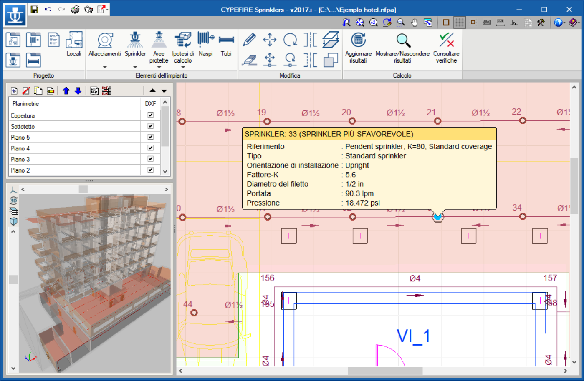Toggle the right-angle orthogonal mode icon
Viewport: 584px width, 381px height.
click(x=514, y=23)
